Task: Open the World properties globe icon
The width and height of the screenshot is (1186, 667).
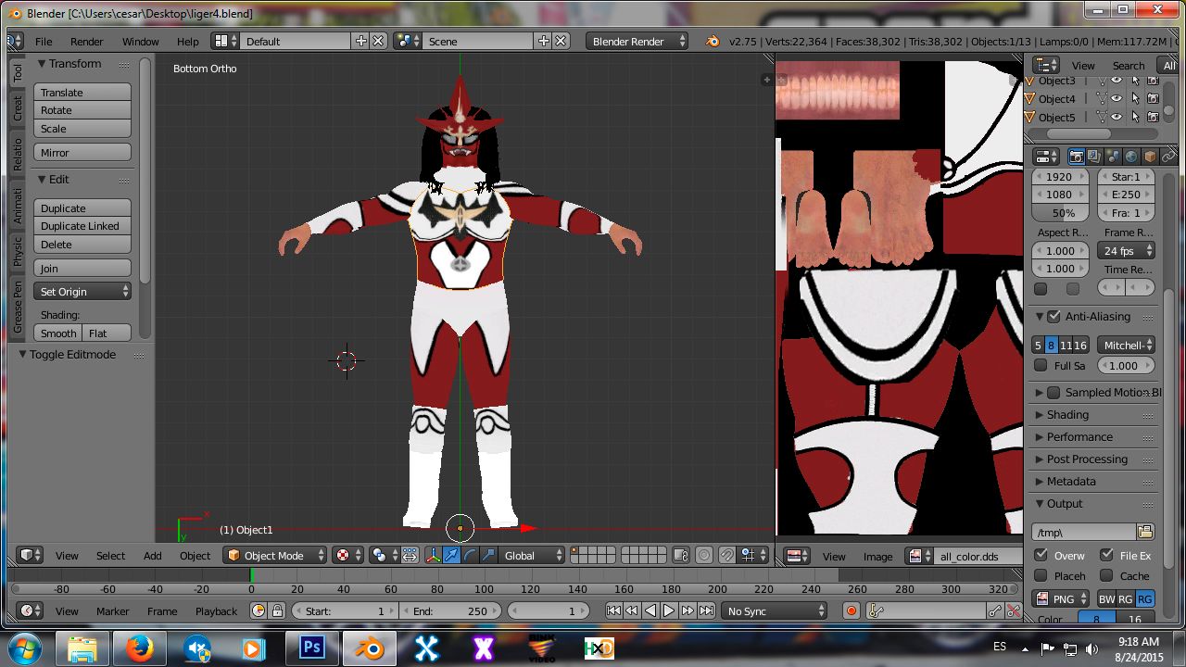Action: point(1131,157)
